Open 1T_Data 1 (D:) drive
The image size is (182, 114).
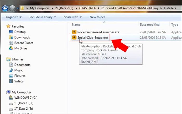(24, 103)
